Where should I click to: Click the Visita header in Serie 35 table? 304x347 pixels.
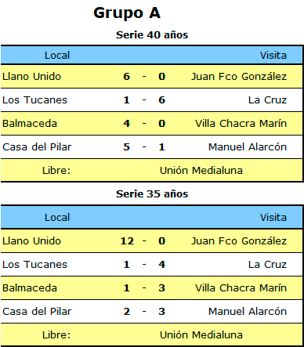tap(273, 218)
